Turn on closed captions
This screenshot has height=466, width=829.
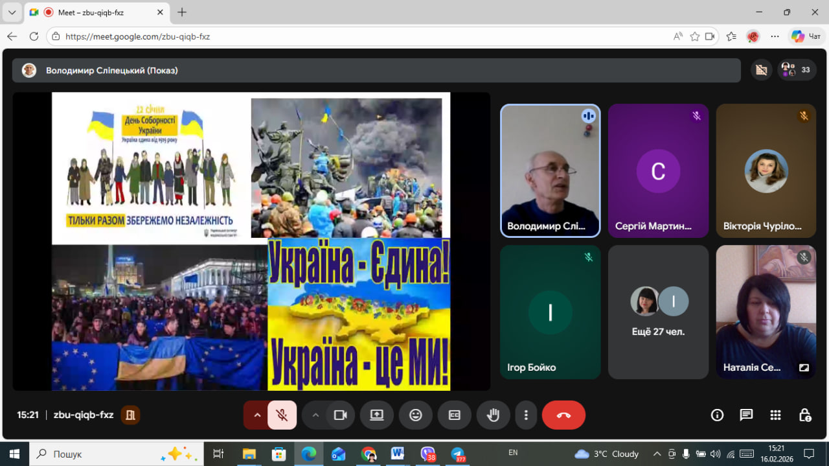(x=455, y=415)
